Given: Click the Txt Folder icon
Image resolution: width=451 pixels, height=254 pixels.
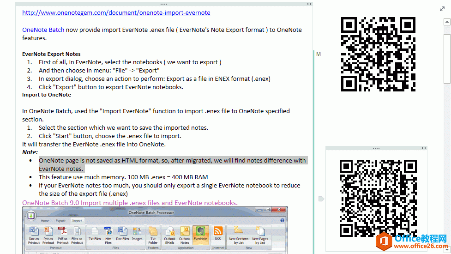Looking at the screenshot, I should (x=153, y=236).
